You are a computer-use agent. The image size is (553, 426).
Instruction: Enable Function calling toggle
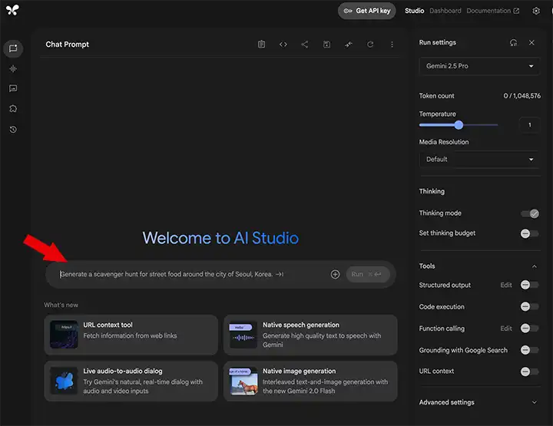[530, 329]
